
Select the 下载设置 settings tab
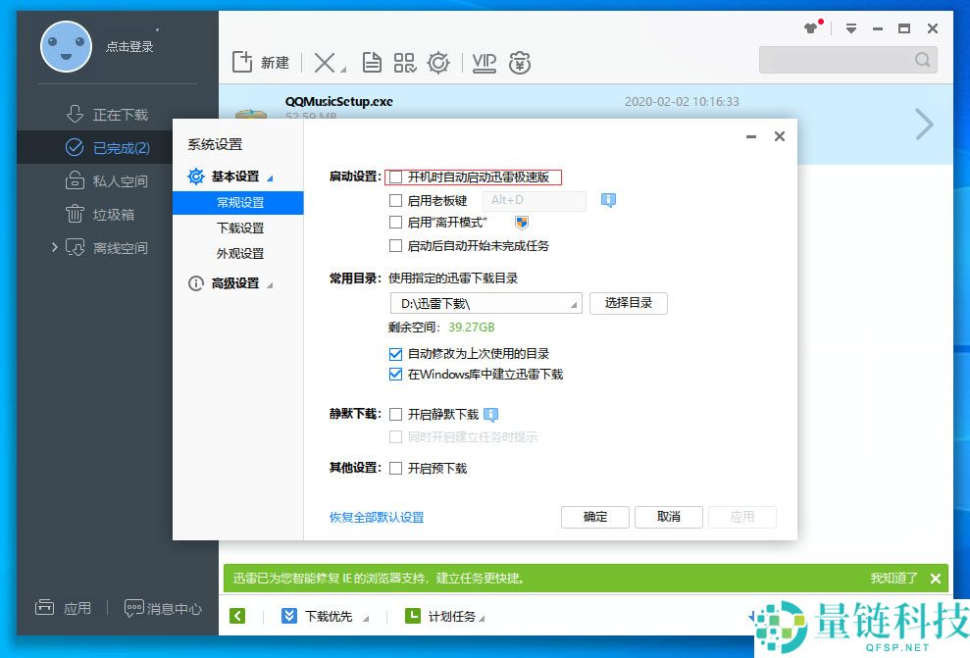point(240,228)
